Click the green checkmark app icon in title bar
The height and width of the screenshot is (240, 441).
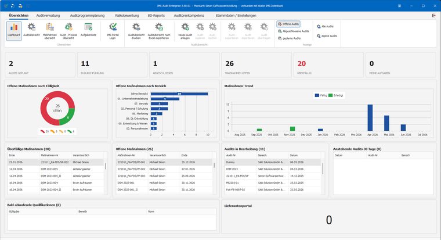6,6
